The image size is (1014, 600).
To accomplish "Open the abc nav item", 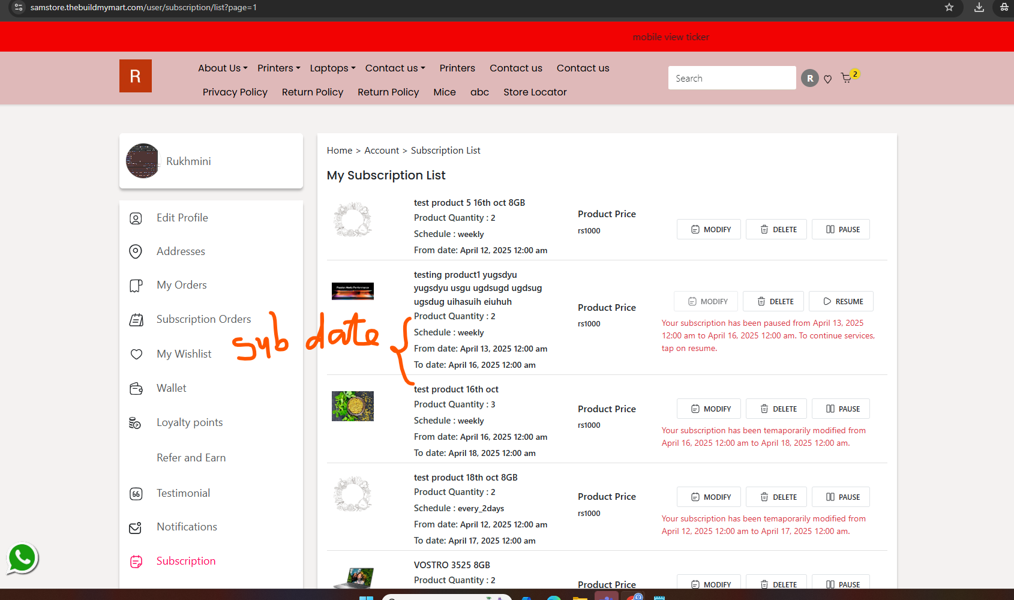I will [x=479, y=92].
